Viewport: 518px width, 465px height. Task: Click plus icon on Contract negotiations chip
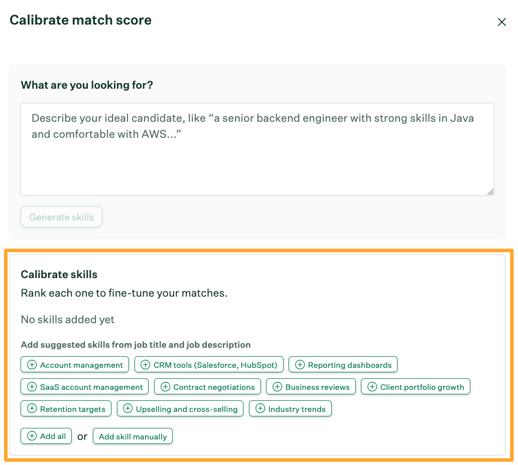tap(165, 387)
